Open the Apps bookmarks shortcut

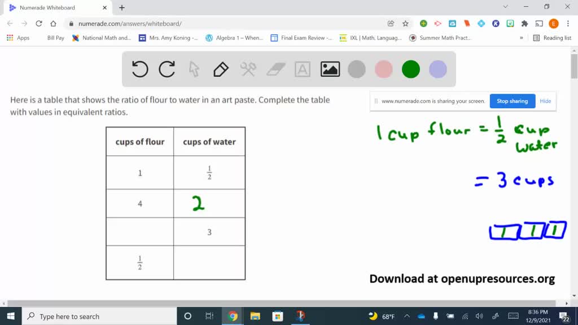pos(18,38)
